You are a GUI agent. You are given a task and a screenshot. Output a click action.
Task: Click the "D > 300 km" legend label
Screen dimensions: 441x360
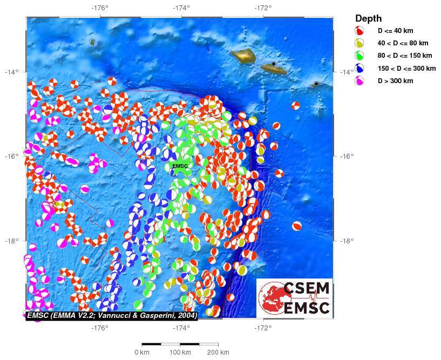pyautogui.click(x=395, y=80)
